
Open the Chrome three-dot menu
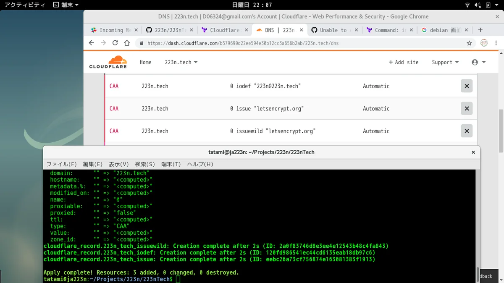496,43
